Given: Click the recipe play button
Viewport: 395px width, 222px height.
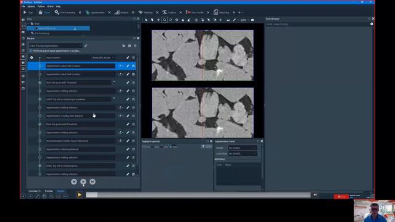Looking at the screenshot, I should coord(83,181).
